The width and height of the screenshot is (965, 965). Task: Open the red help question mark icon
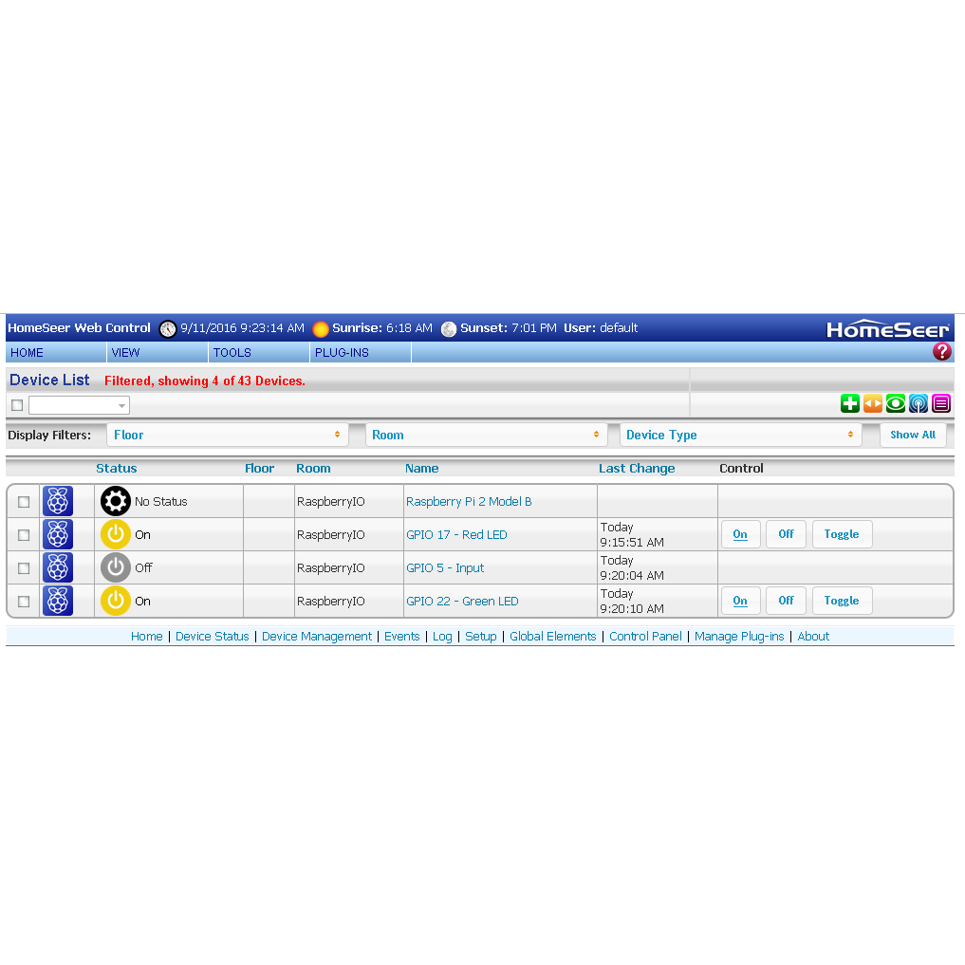941,352
